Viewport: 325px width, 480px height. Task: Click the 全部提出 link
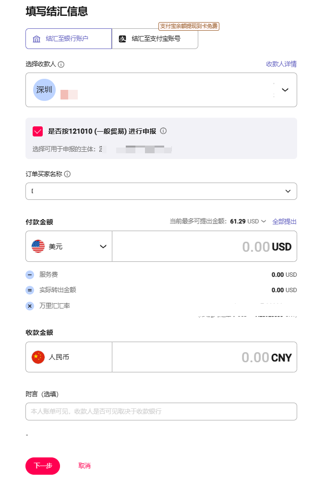click(x=285, y=221)
